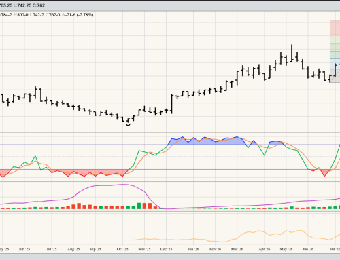This screenshot has width=340, height=260.
Task: Click the C 762-0 close readout
Action: tap(53, 15)
